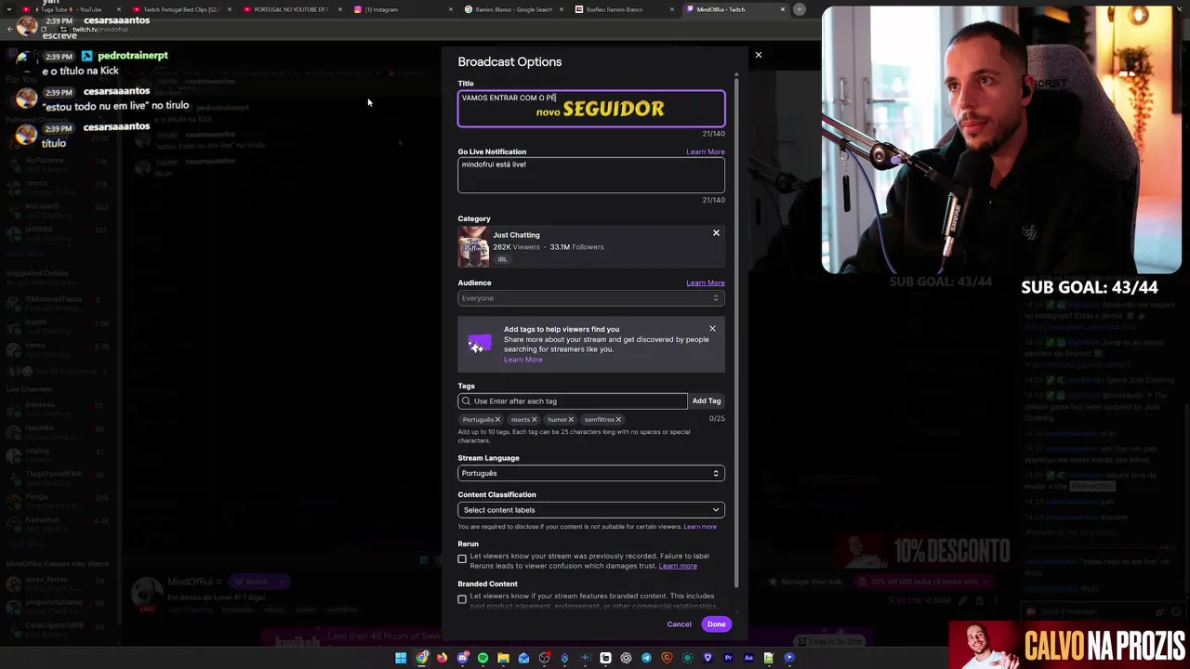Open After Effects from the taskbar
The height and width of the screenshot is (669, 1190).
coord(748,658)
